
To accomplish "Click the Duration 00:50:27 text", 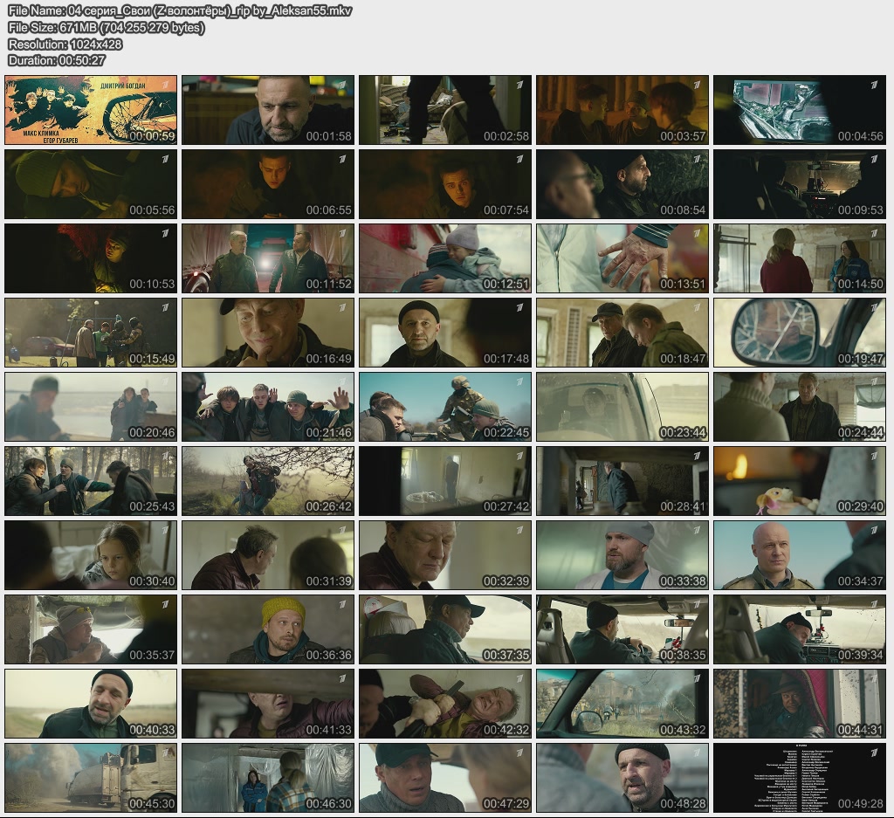I will coord(56,60).
